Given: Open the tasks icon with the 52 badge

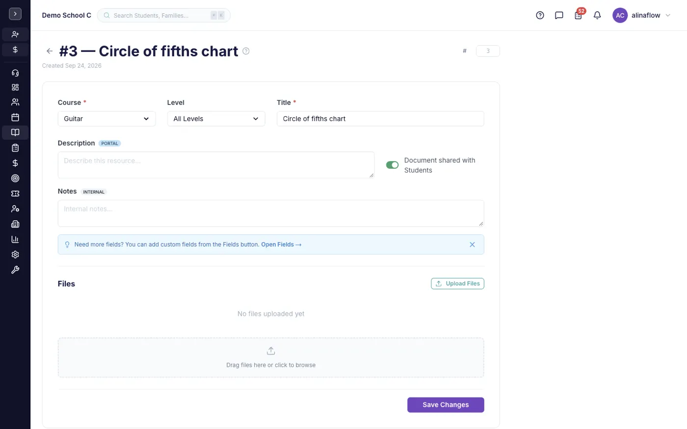Looking at the screenshot, I should point(579,15).
